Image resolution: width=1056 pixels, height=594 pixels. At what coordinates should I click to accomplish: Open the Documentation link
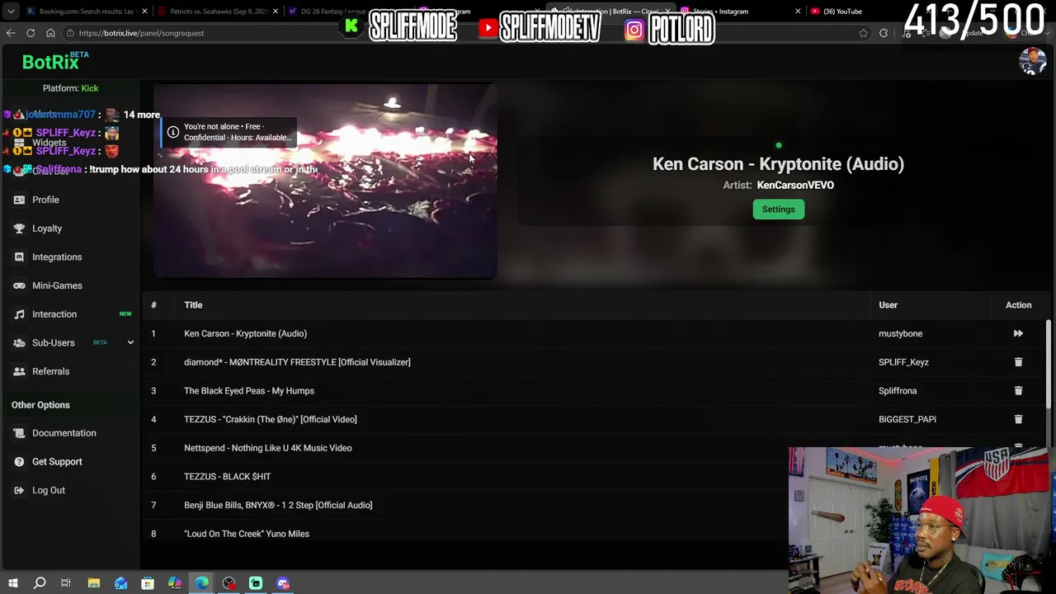click(64, 433)
